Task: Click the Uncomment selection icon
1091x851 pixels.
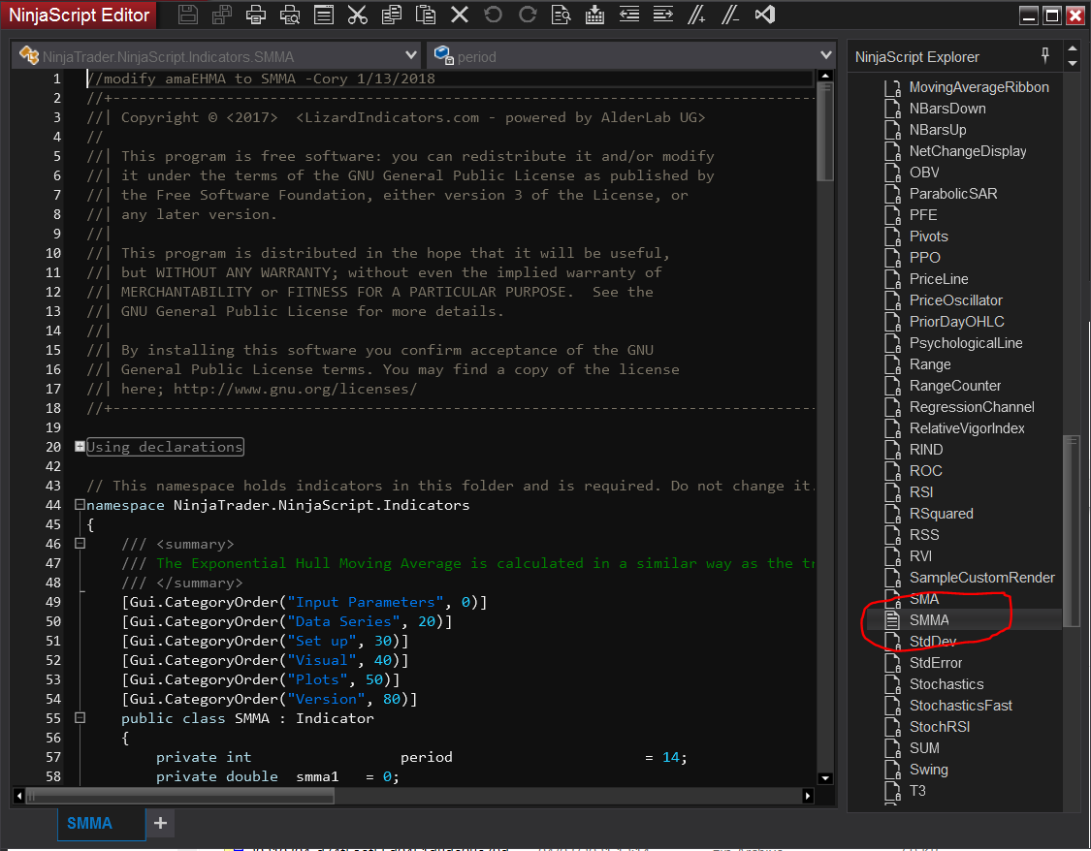Action: point(730,15)
